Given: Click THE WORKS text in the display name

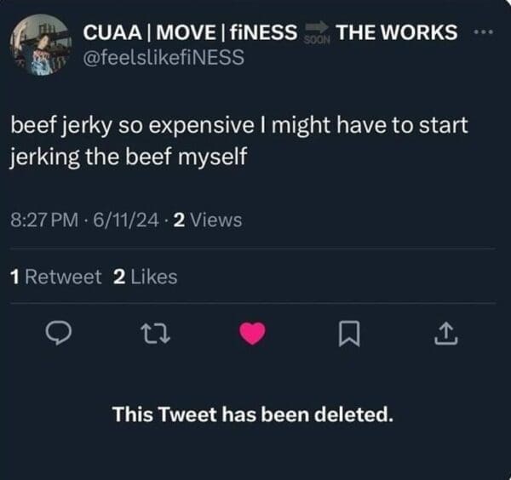Looking at the screenshot, I should pyautogui.click(x=396, y=33).
